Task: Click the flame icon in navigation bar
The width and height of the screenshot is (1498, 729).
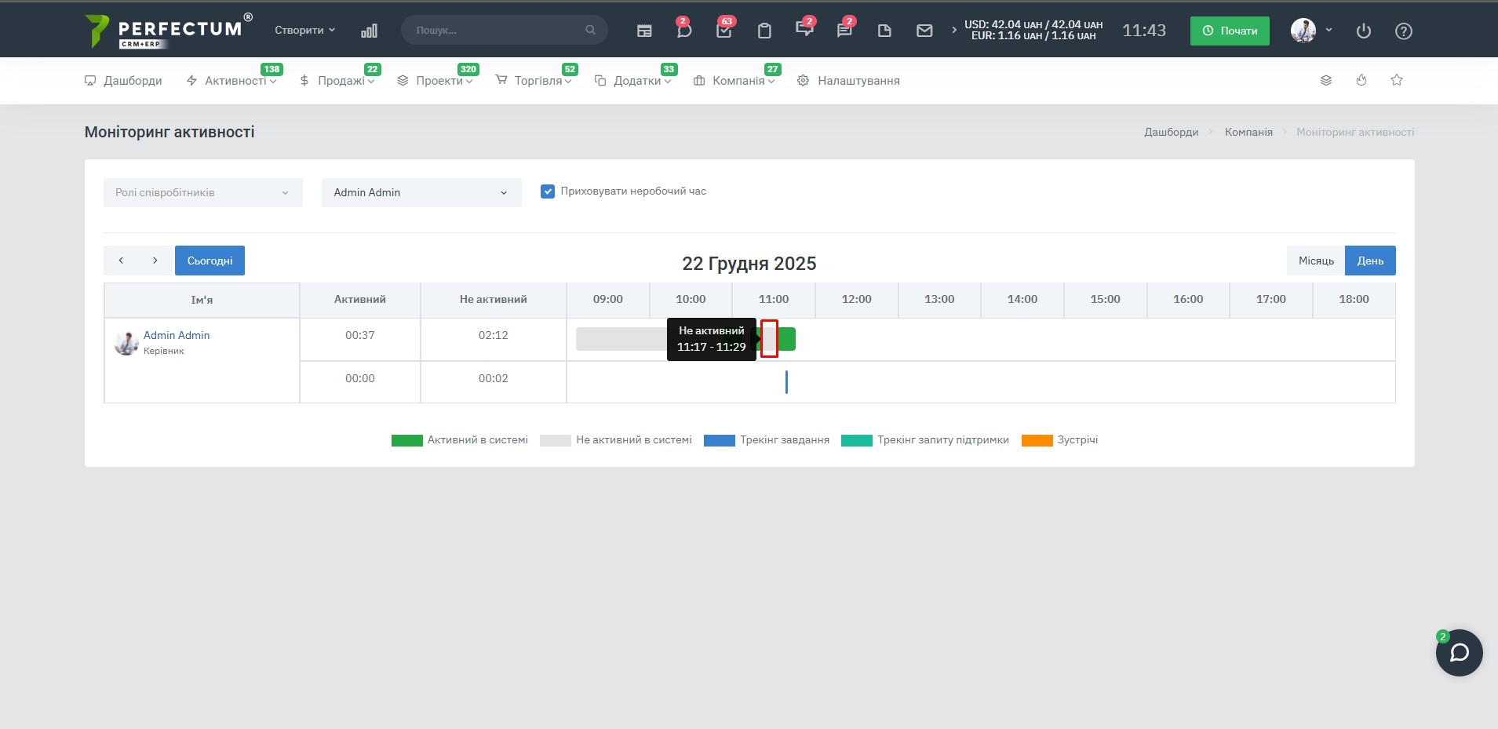Action: pyautogui.click(x=1361, y=80)
